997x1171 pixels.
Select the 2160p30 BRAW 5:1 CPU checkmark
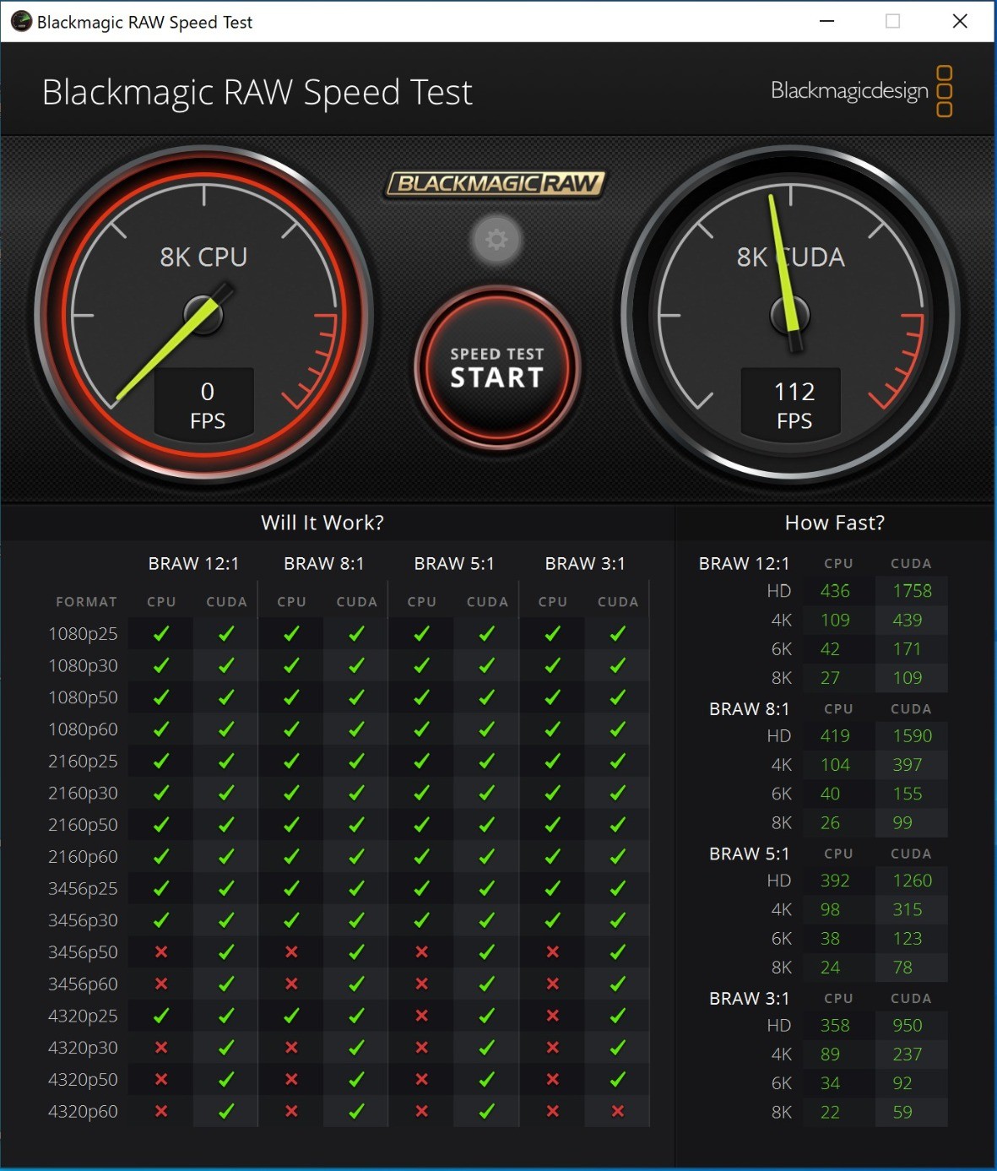[422, 793]
